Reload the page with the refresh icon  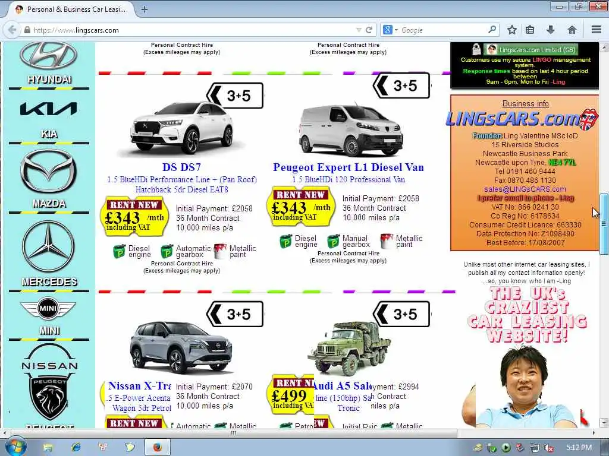coord(369,30)
